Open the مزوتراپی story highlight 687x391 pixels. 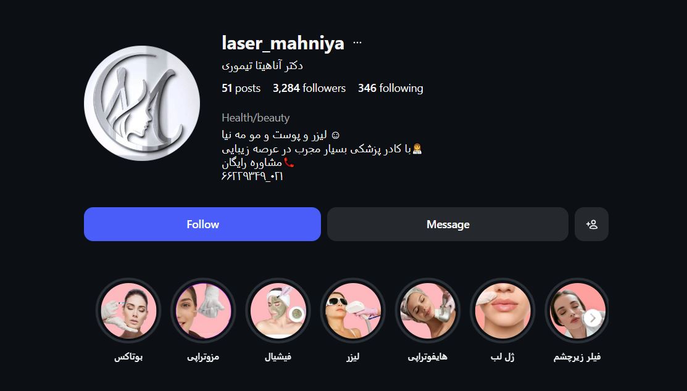pos(203,310)
